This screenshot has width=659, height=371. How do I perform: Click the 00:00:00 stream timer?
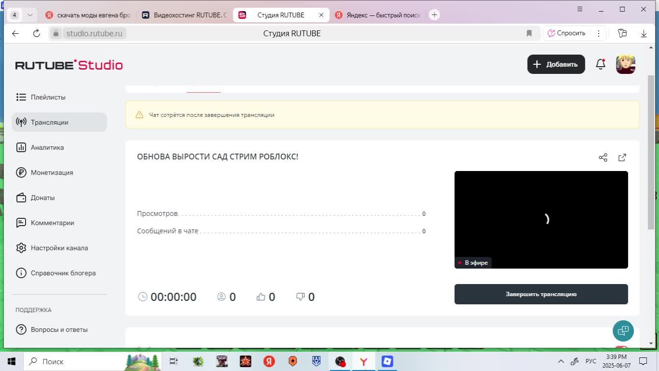[167, 297]
